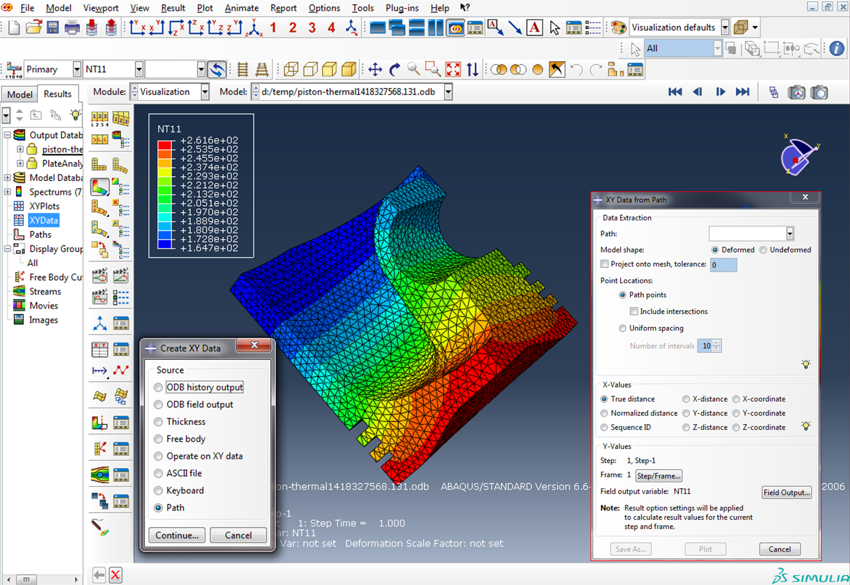Open the Plug-ins menu
The image size is (850, 585).
click(x=402, y=8)
